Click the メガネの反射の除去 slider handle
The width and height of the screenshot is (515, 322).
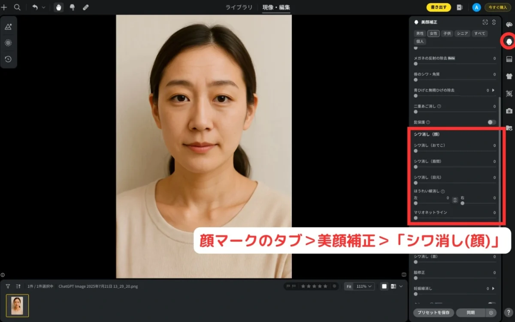pos(415,64)
